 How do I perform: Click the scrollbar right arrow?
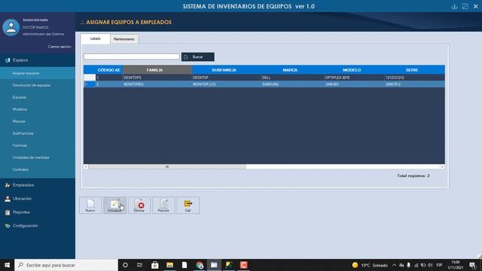(442, 166)
